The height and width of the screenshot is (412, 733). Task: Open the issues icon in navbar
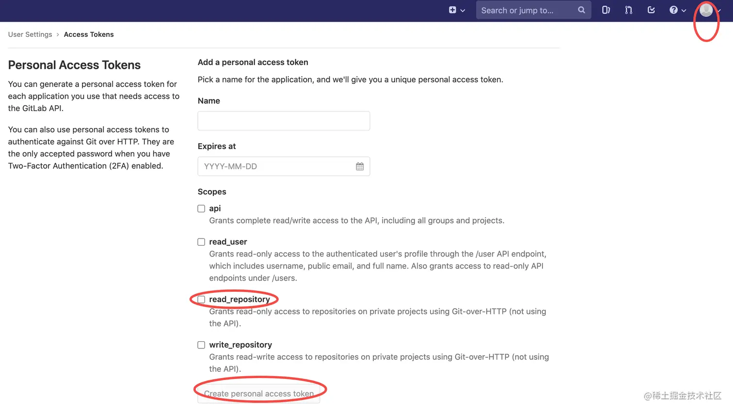(x=606, y=10)
